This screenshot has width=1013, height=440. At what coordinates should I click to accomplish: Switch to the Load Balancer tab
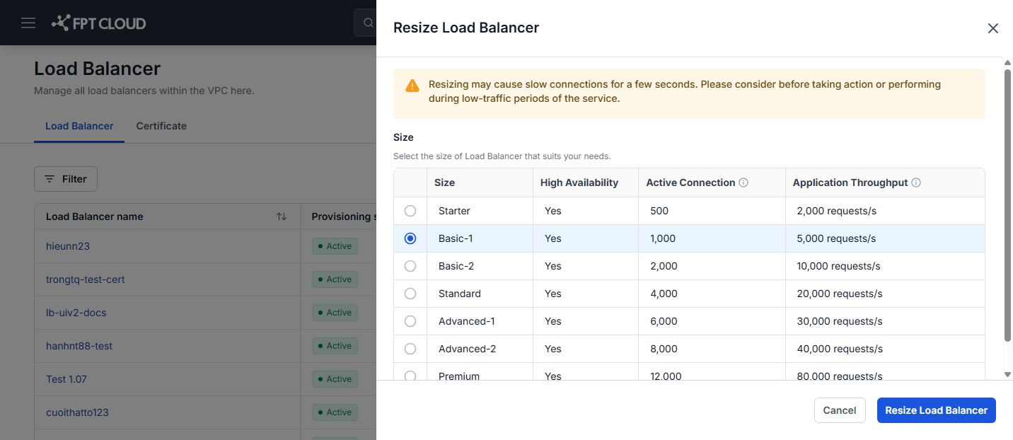tap(79, 126)
